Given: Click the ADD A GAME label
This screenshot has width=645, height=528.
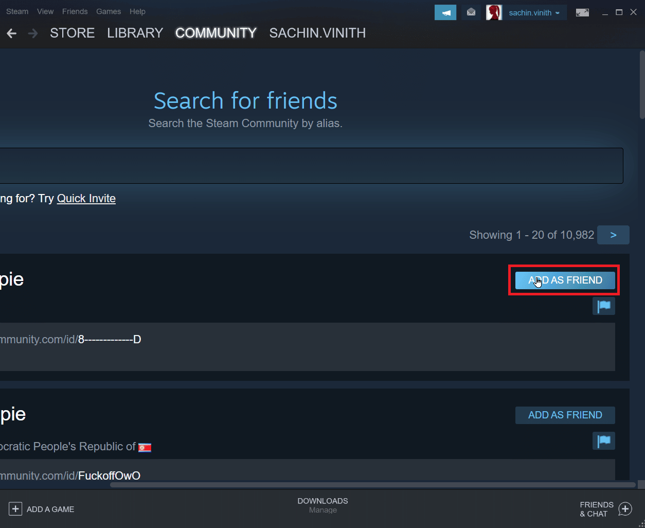Looking at the screenshot, I should (x=50, y=509).
